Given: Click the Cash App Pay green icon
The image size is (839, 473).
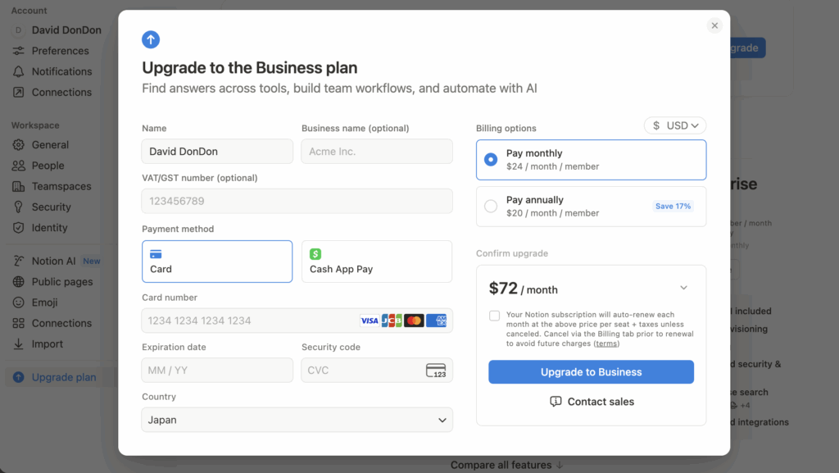Looking at the screenshot, I should tap(315, 254).
